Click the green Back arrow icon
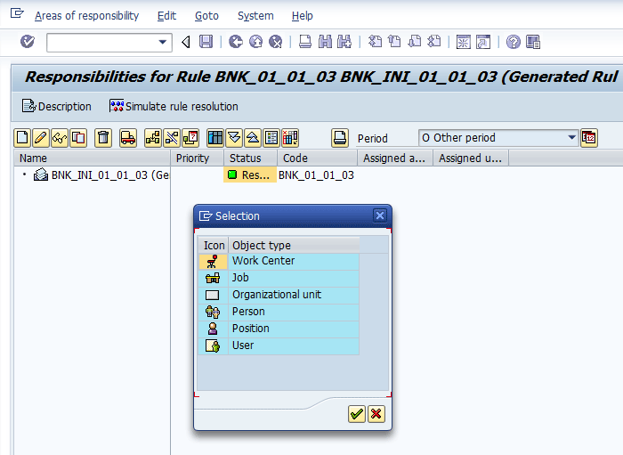The width and height of the screenshot is (623, 455). click(x=236, y=41)
